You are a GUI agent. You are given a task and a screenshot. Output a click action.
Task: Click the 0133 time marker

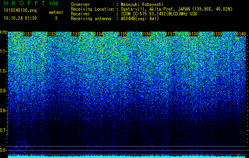[75, 34]
